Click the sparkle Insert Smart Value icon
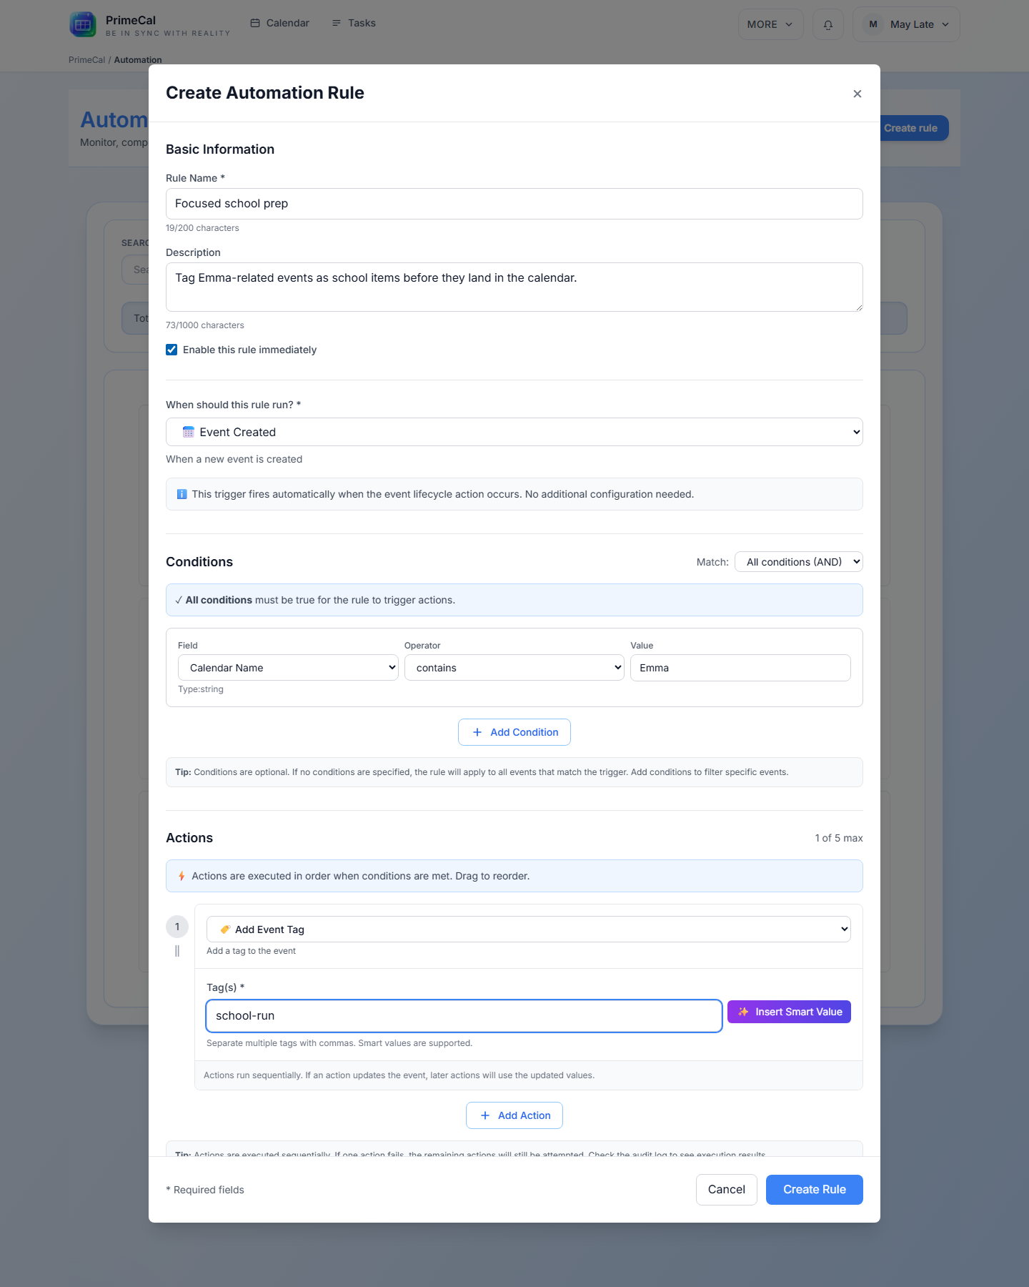The width and height of the screenshot is (1029, 1287). [743, 1012]
